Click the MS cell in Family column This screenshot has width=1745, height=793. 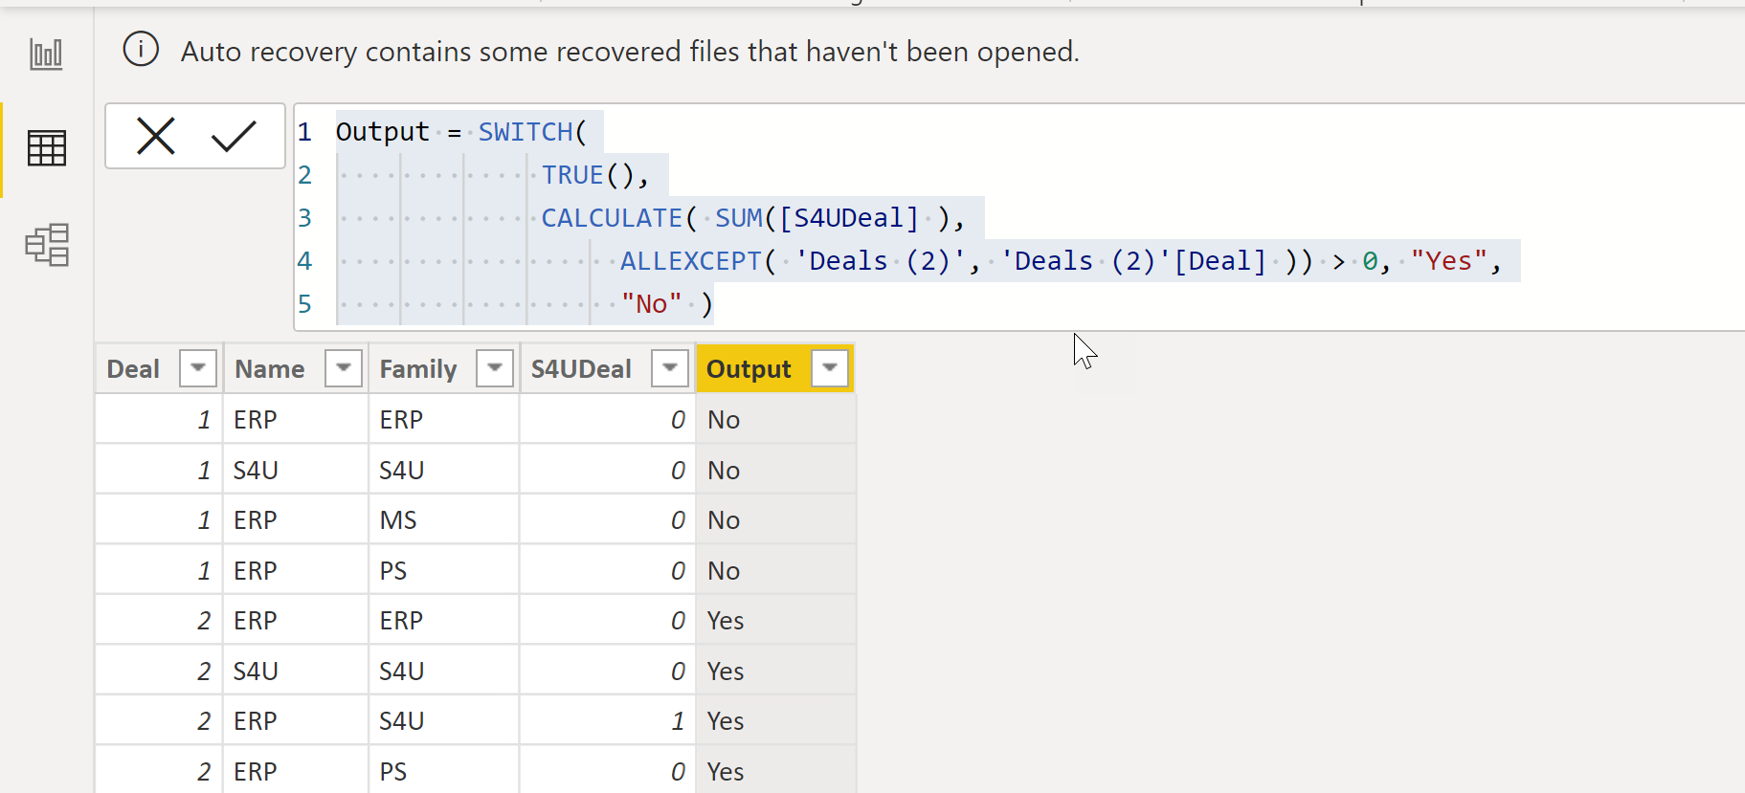(444, 520)
